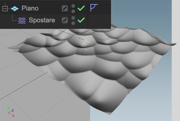Toggle Piano editor visibility upper dot
The height and width of the screenshot is (121, 180).
(73, 6)
